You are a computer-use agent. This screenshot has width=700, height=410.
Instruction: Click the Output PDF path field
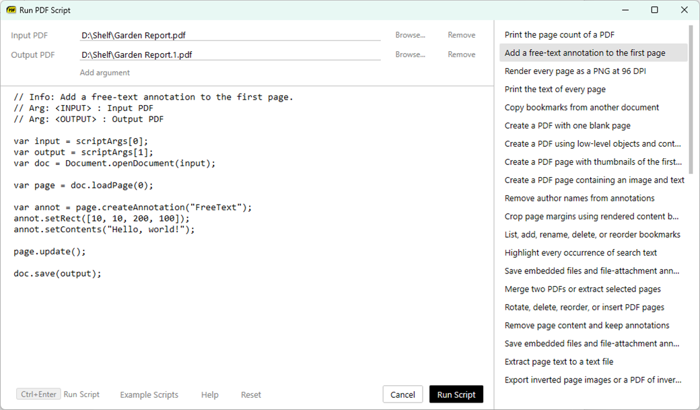point(230,55)
